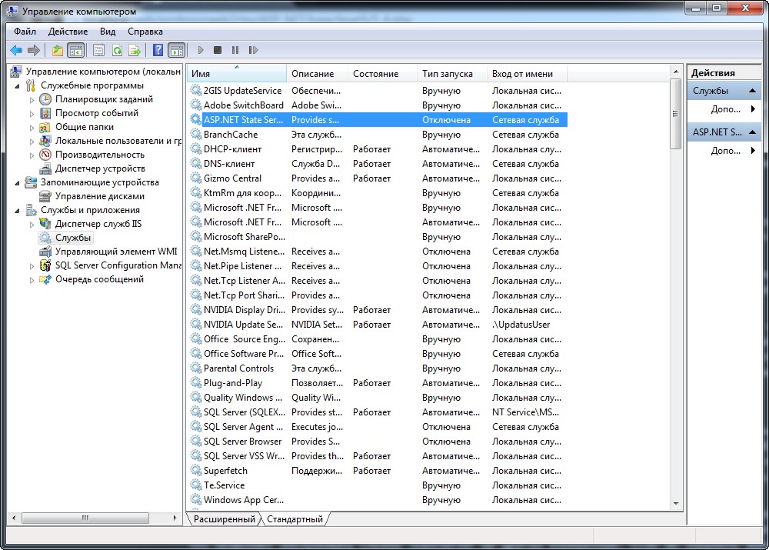
Task: Click the Планировщик заданий clock icon
Action: [x=45, y=99]
